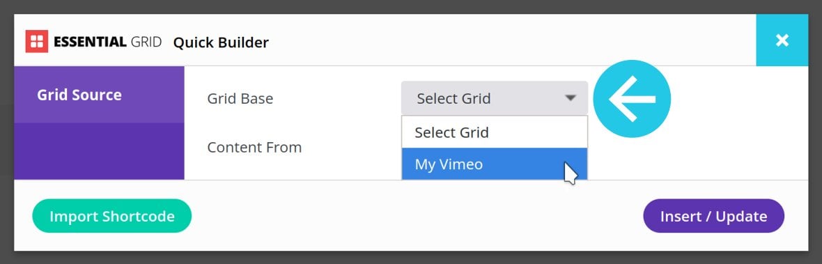Click the thin GRID word beside ESSENTIAL
This screenshot has height=264, width=822.
[146, 42]
